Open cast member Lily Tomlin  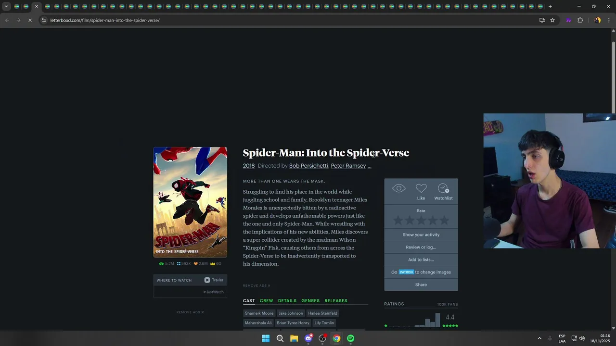(x=324, y=323)
